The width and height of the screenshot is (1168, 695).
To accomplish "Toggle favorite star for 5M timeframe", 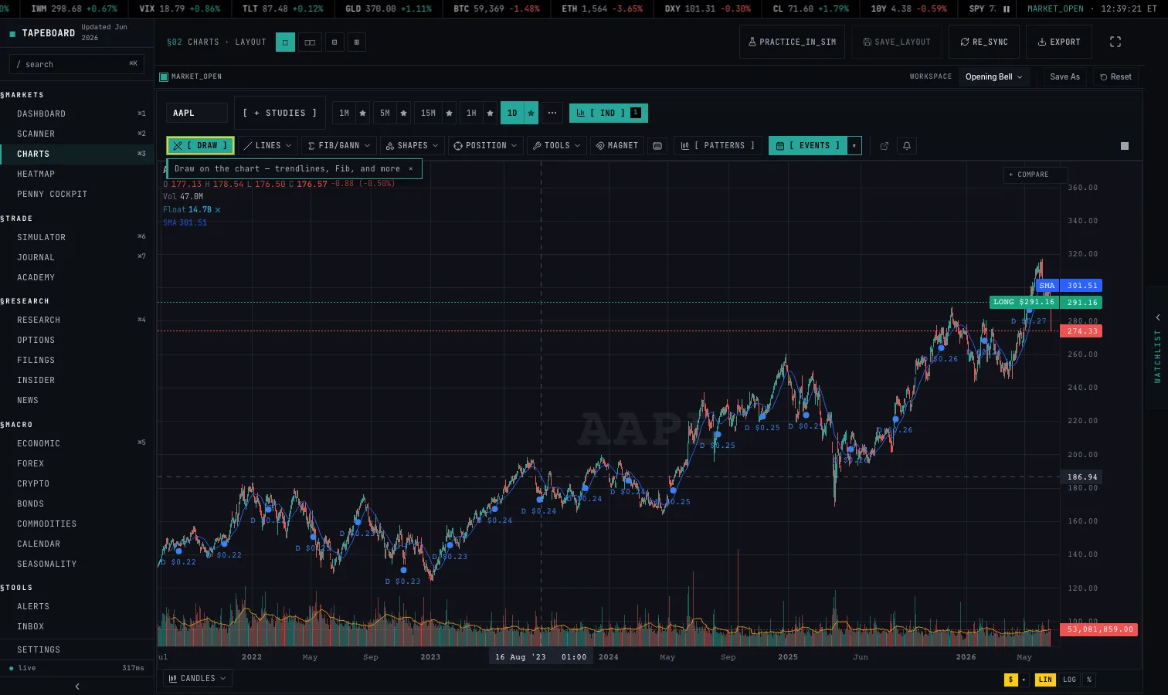I will (403, 113).
